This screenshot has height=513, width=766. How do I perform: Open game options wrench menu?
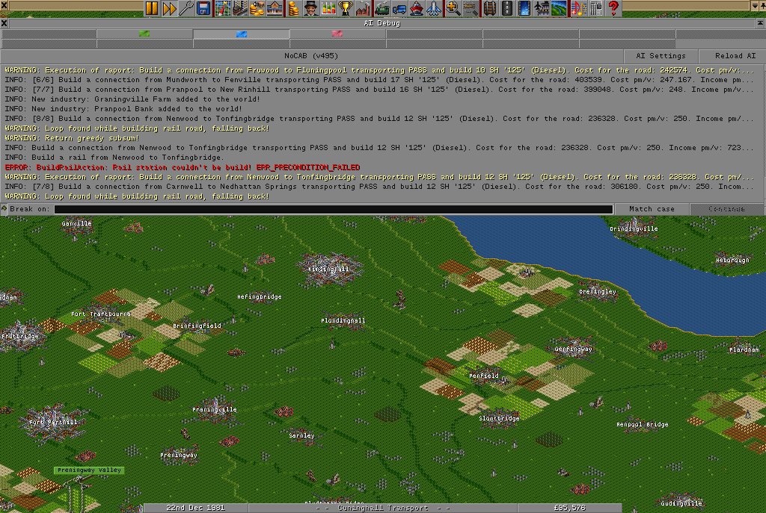click(x=186, y=8)
